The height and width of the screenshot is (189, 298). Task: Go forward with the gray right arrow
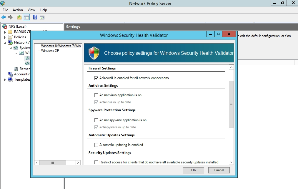point(10,17)
